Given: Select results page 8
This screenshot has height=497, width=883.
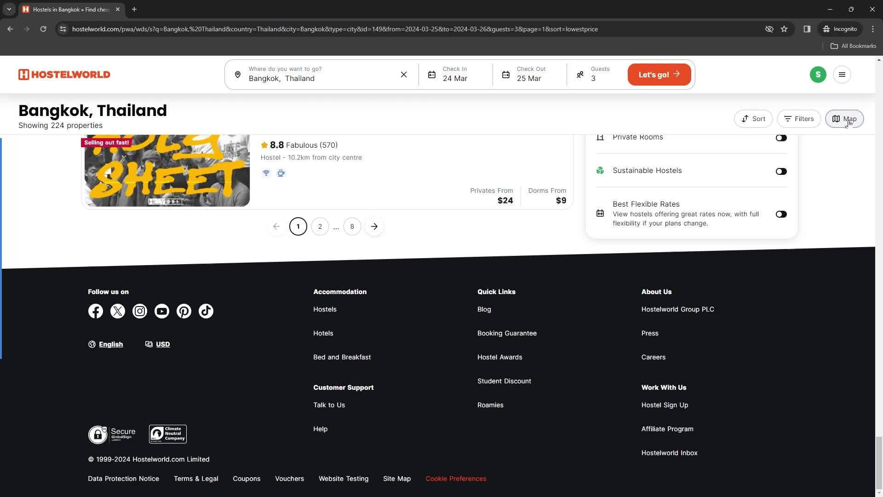Looking at the screenshot, I should click(352, 226).
